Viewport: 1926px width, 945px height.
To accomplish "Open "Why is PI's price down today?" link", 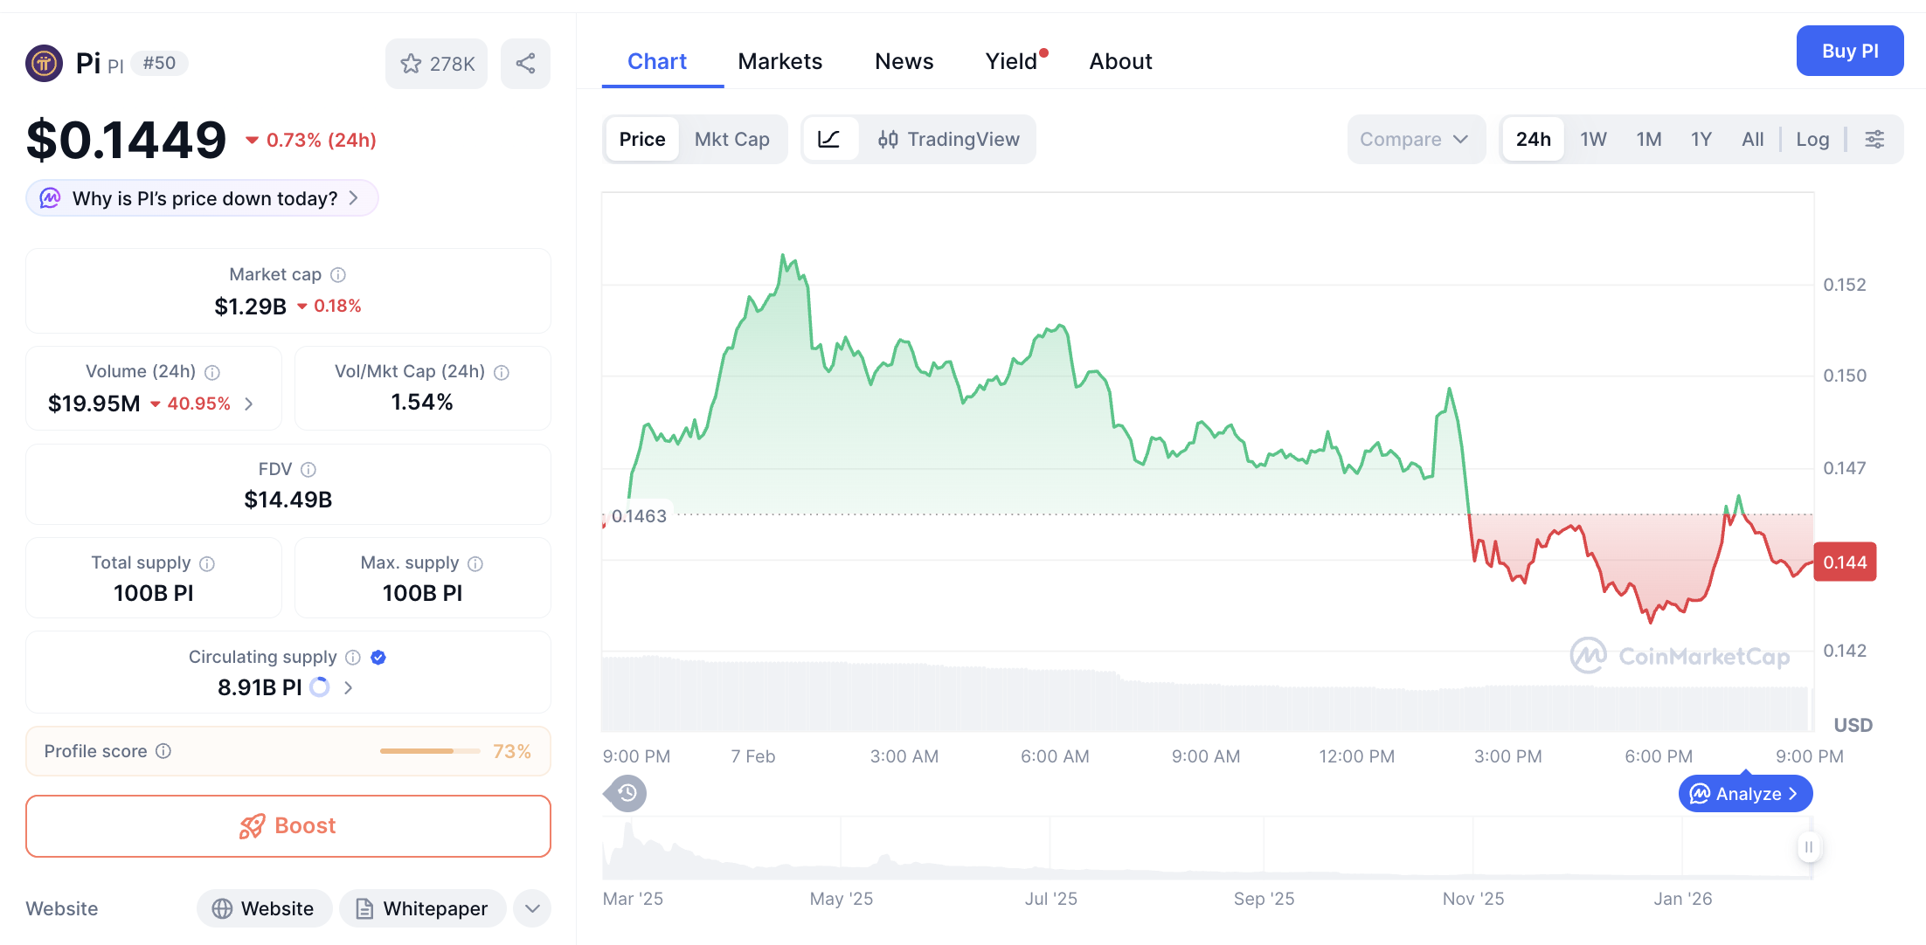I will 201,198.
